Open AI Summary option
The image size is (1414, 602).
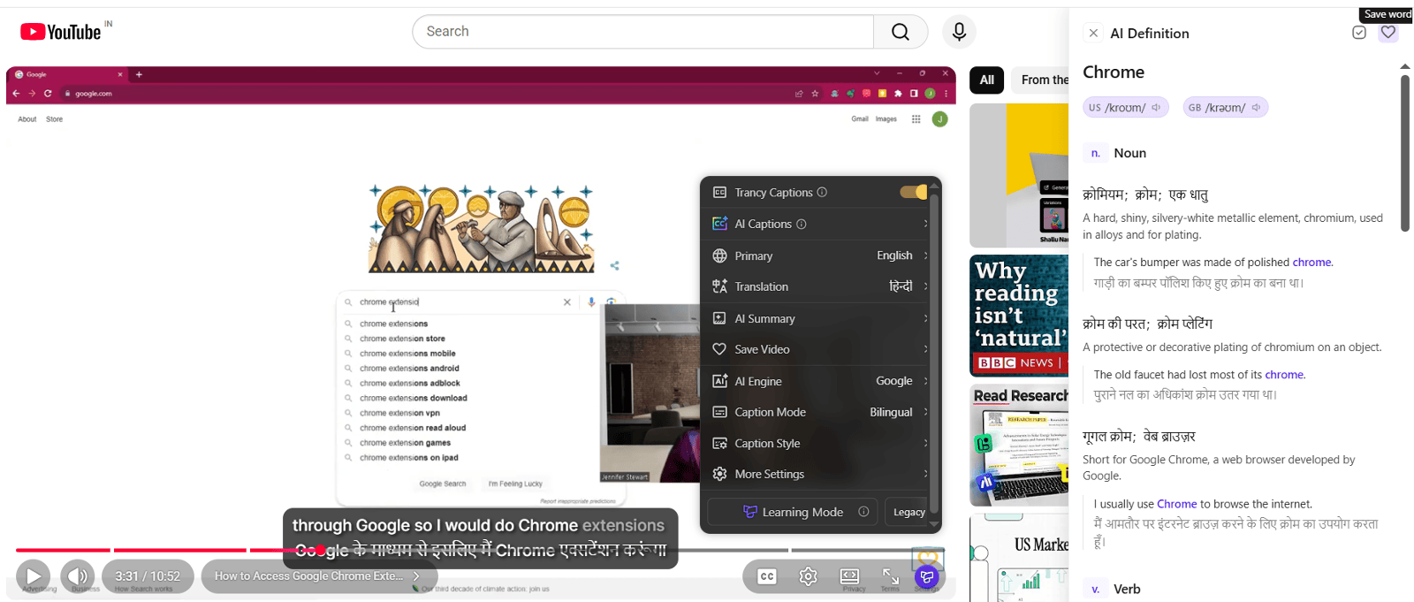coord(819,318)
